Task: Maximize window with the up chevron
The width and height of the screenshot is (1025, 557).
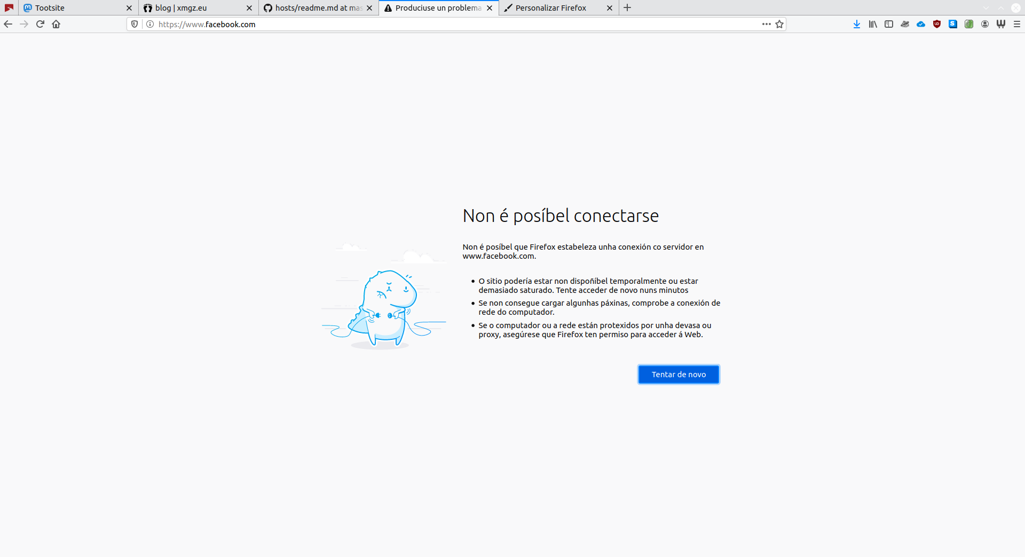Action: [x=1001, y=8]
